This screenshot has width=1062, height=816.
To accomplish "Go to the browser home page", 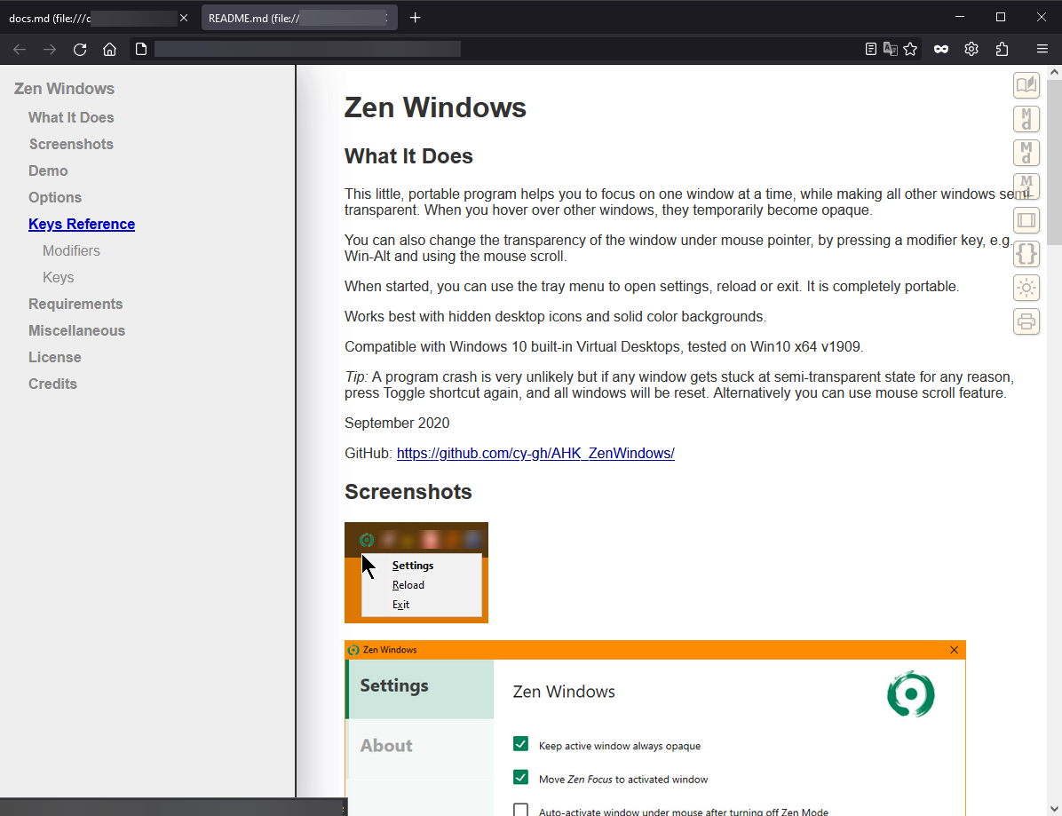I will (110, 49).
